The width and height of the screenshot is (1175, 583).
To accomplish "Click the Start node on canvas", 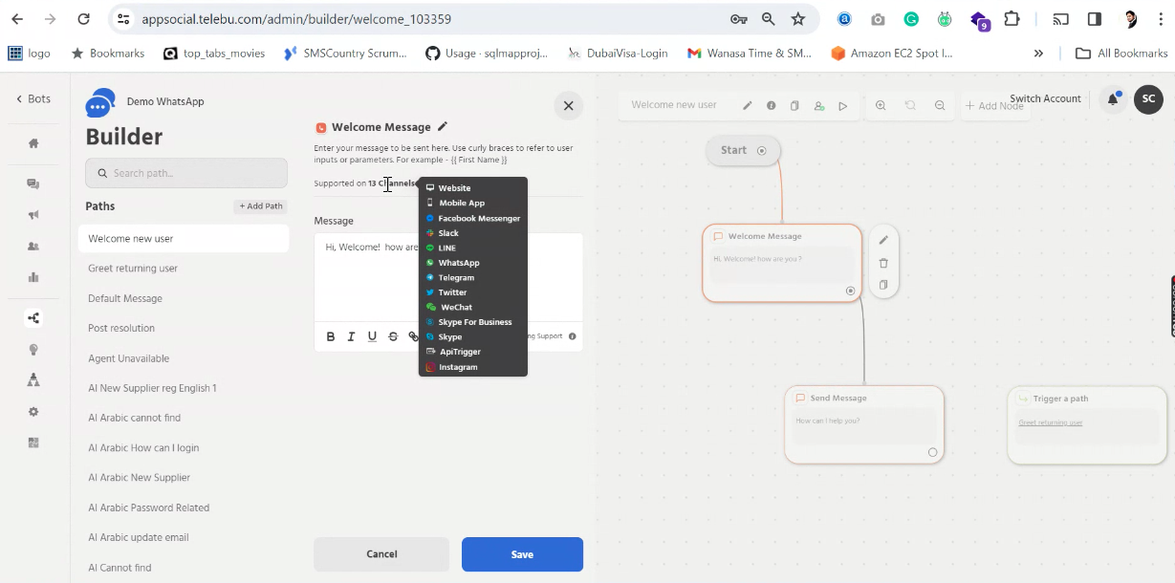I will coord(743,150).
